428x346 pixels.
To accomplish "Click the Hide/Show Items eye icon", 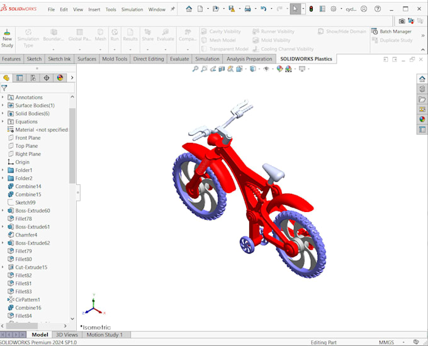I will [x=266, y=69].
